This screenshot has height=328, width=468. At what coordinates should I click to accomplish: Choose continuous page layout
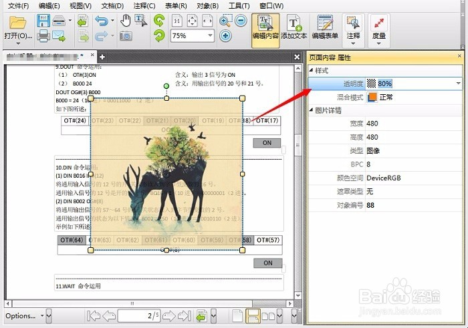pyautogui.click(x=253, y=316)
